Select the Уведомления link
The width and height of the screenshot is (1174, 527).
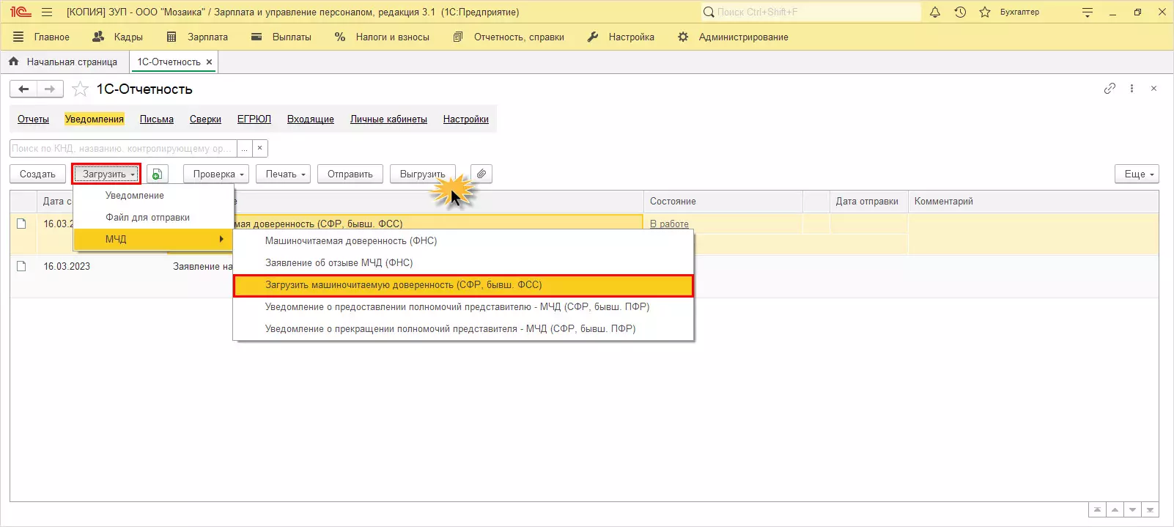click(x=95, y=119)
